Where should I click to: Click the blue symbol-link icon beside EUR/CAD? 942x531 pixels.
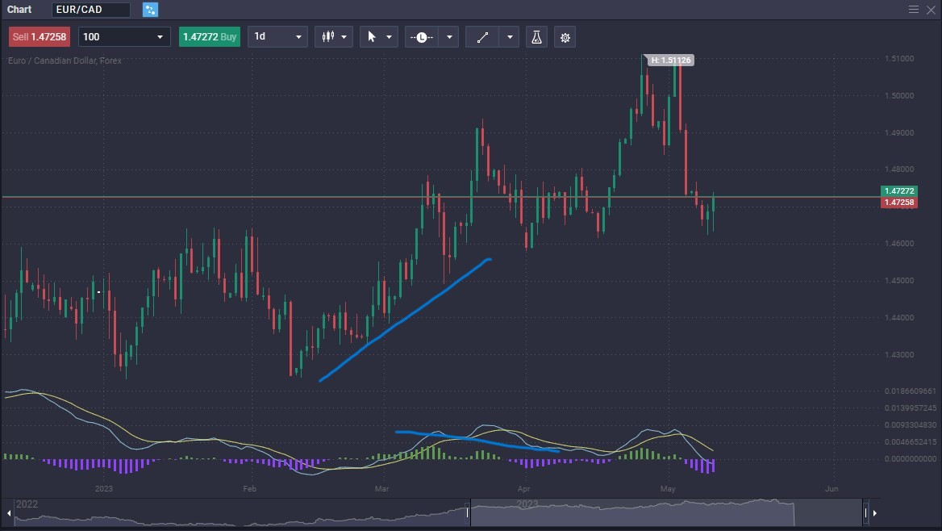point(149,10)
